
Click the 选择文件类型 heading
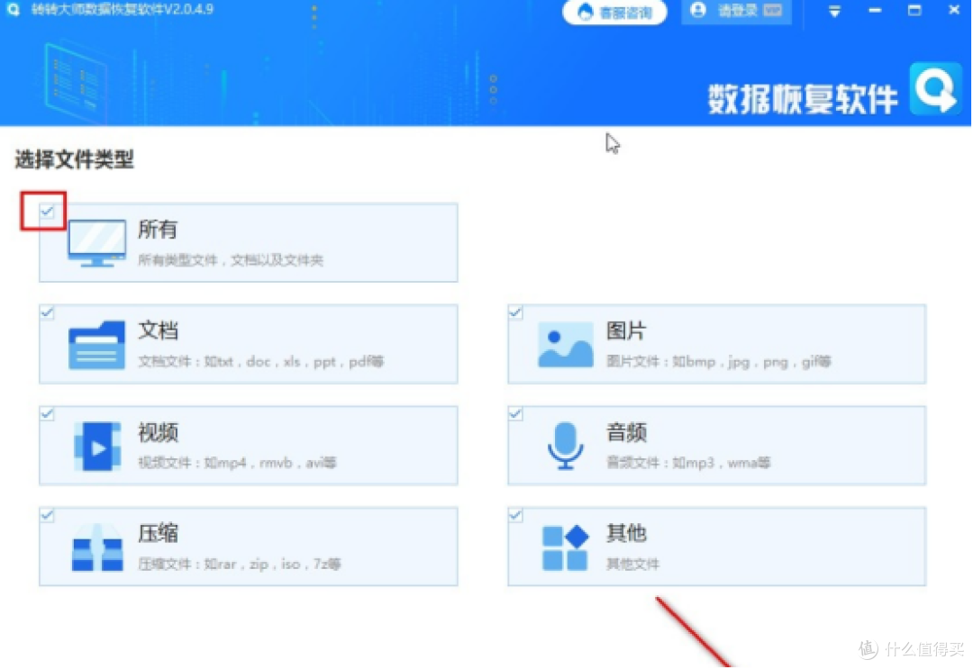pyautogui.click(x=75, y=159)
